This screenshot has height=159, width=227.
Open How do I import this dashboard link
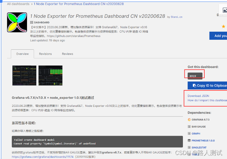(x=207, y=100)
